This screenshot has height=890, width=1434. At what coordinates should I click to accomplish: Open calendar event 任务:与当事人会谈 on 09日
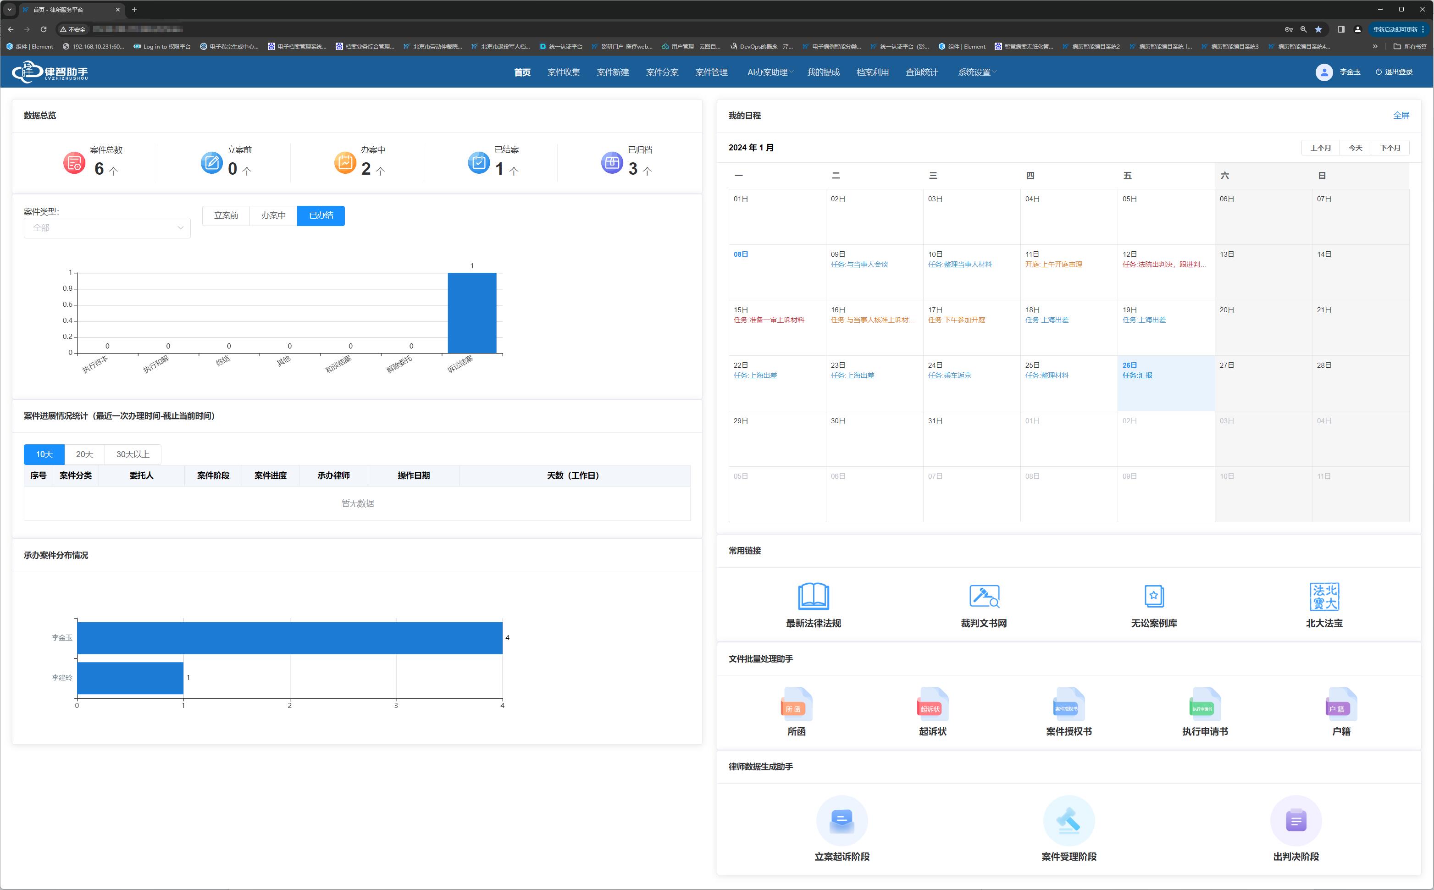859,264
